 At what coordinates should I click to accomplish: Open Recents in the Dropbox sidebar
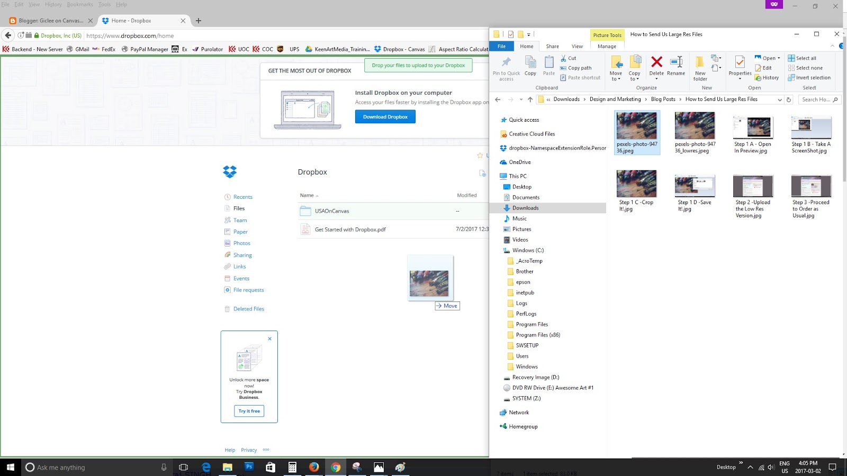click(242, 197)
